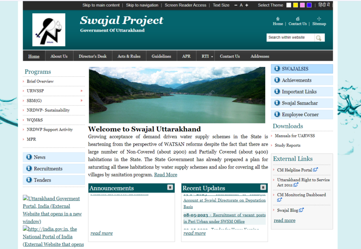Viewport: 361px width, 249px height.
Task: Increase text size with plus icon
Action: tap(247, 5)
